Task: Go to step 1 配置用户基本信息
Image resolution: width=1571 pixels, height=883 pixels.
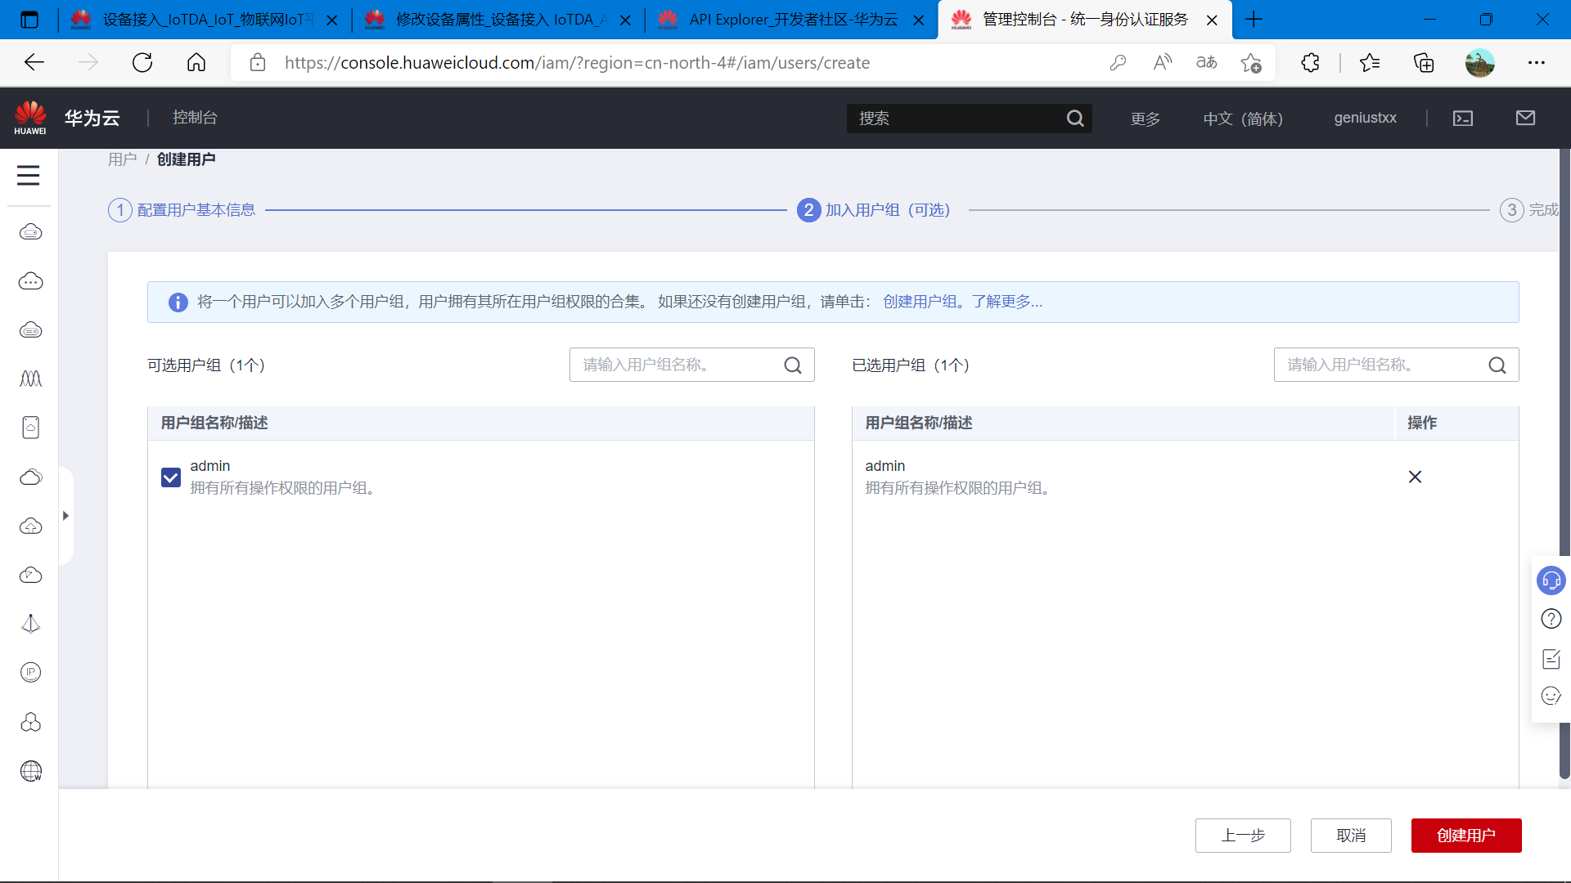Action: (182, 210)
